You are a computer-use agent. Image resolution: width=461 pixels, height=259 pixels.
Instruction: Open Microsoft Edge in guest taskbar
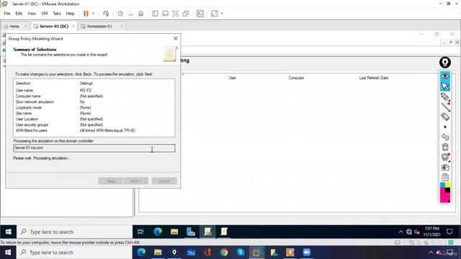point(158,232)
